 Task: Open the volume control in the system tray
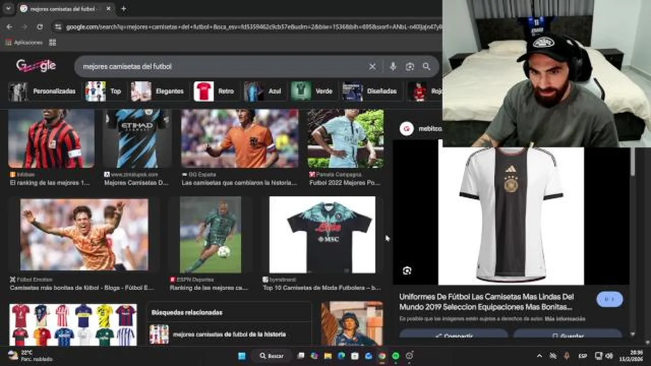tap(609, 356)
